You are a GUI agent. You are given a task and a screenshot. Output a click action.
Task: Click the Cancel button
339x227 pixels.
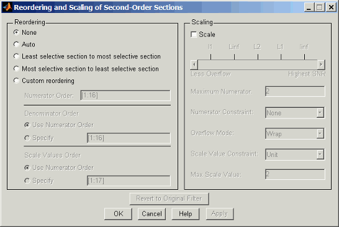point(151,214)
